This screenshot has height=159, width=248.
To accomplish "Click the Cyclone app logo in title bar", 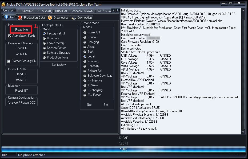I will coord(3,4).
